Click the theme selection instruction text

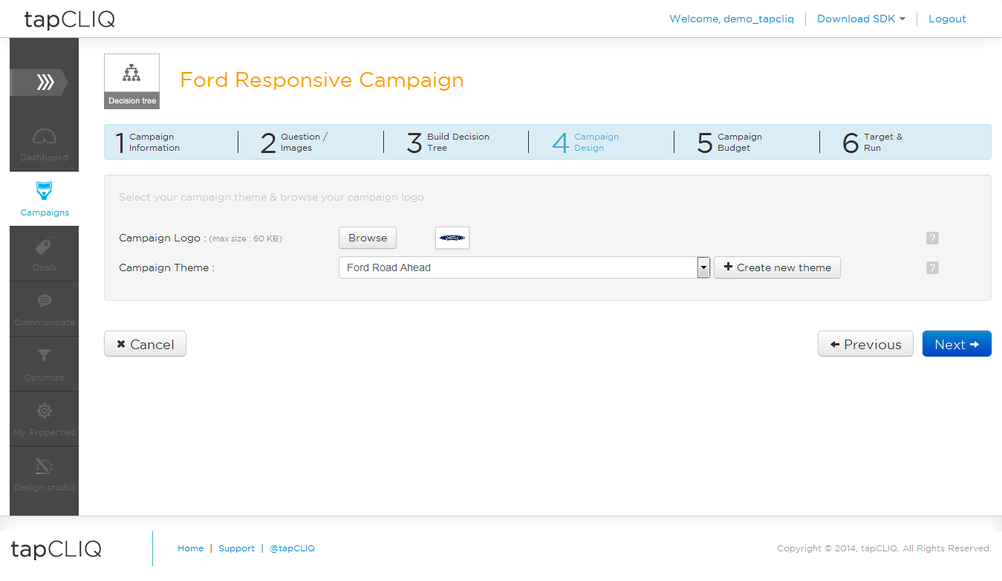pos(273,198)
